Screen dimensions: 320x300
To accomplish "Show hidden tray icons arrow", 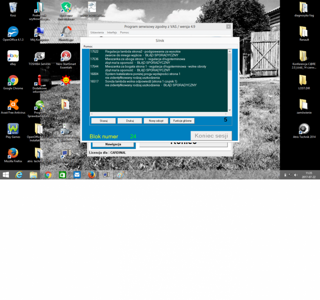I will click(279, 175).
